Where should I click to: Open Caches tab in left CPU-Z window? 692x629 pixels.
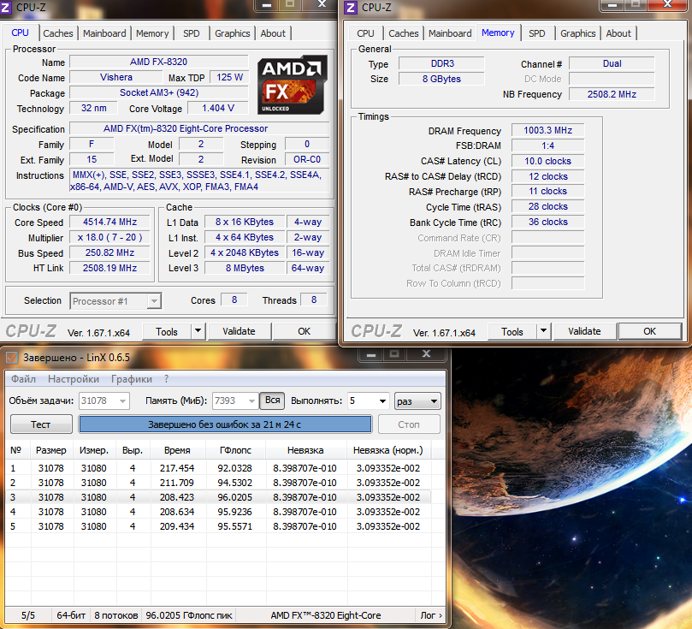click(58, 33)
